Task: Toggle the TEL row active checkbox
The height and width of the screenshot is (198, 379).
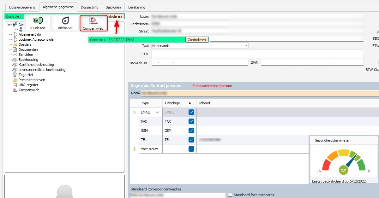Action: (x=191, y=140)
